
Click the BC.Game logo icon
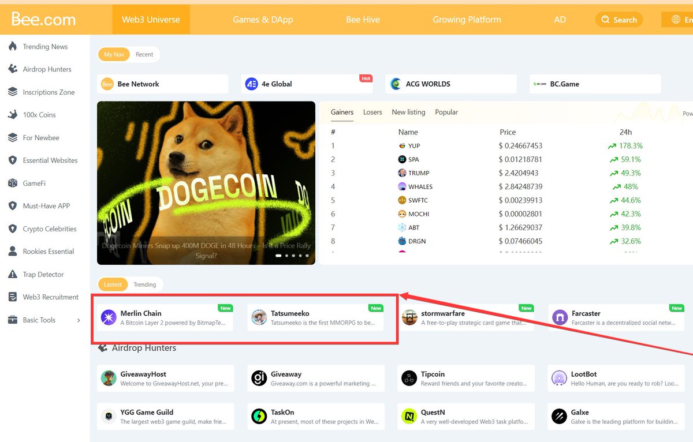(540, 84)
